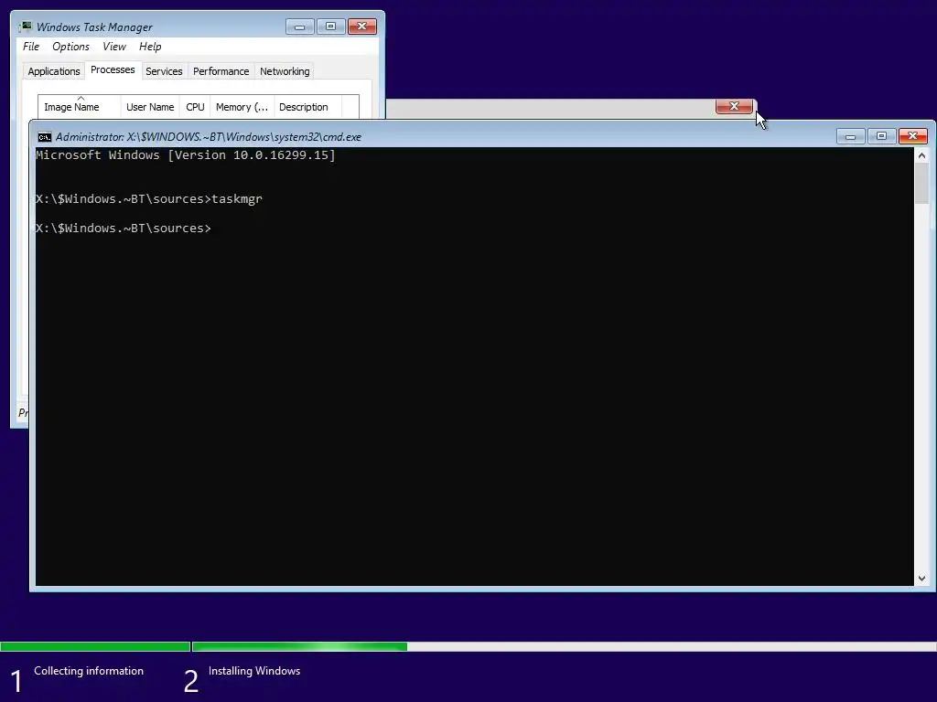This screenshot has height=702, width=937.
Task: Maximize the Administrator cmd.exe window
Action: pyautogui.click(x=881, y=136)
